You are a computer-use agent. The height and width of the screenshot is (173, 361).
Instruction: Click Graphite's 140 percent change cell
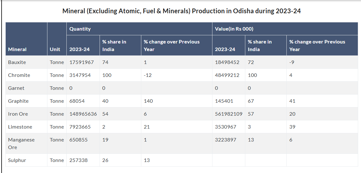tap(148, 101)
